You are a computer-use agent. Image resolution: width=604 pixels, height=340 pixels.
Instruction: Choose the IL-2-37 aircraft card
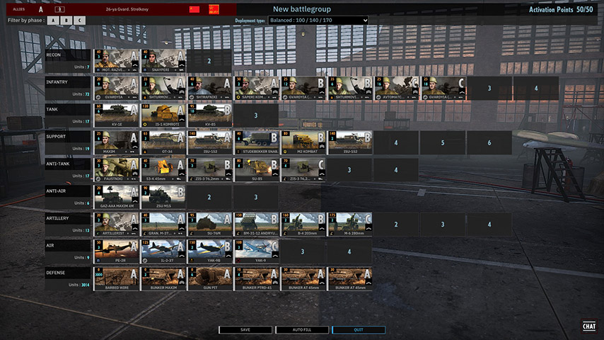pyautogui.click(x=163, y=251)
